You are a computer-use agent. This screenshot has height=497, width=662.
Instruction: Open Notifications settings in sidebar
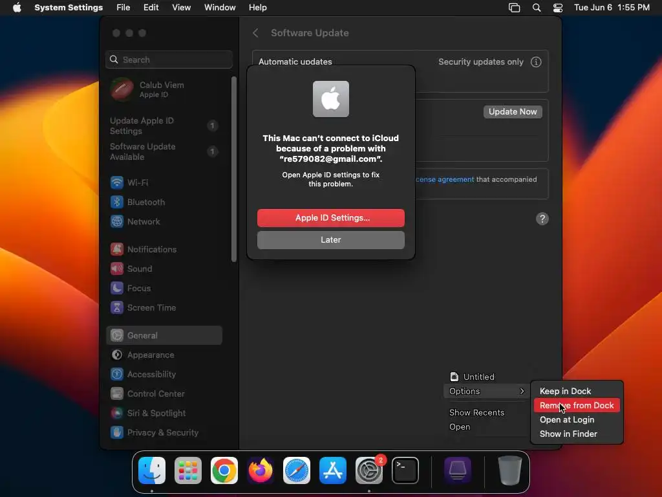point(164,249)
